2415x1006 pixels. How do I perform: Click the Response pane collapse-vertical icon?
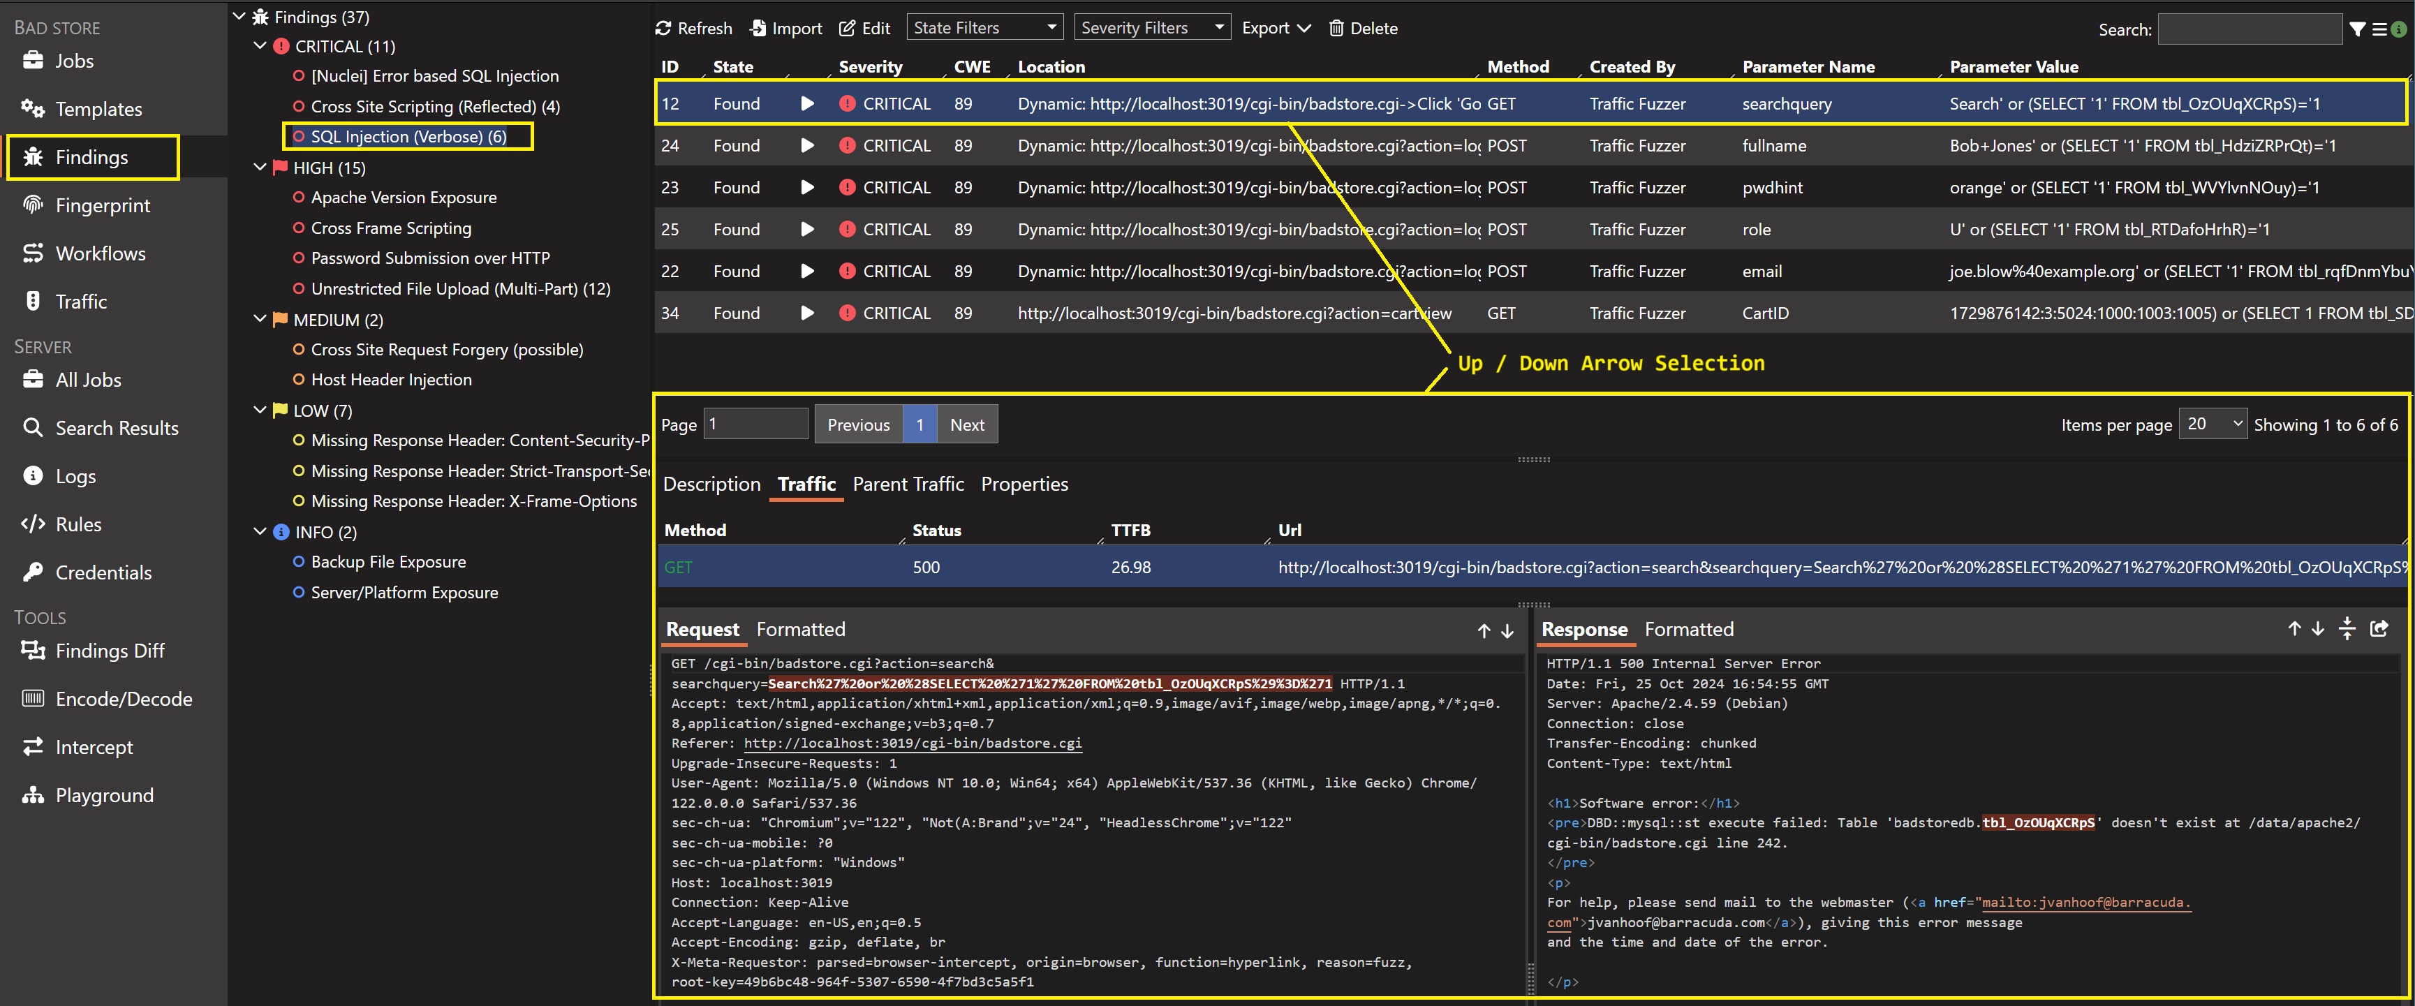[x=2347, y=629]
